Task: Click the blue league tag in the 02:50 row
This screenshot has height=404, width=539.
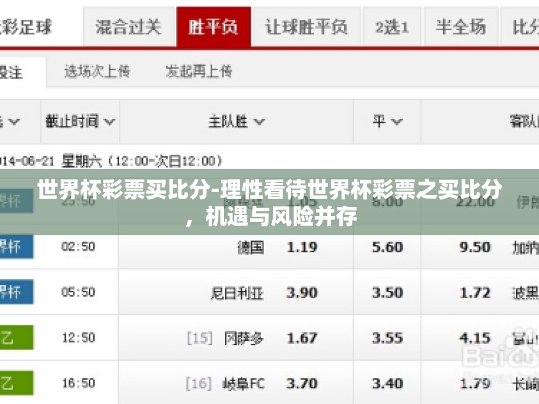Action: [16, 247]
